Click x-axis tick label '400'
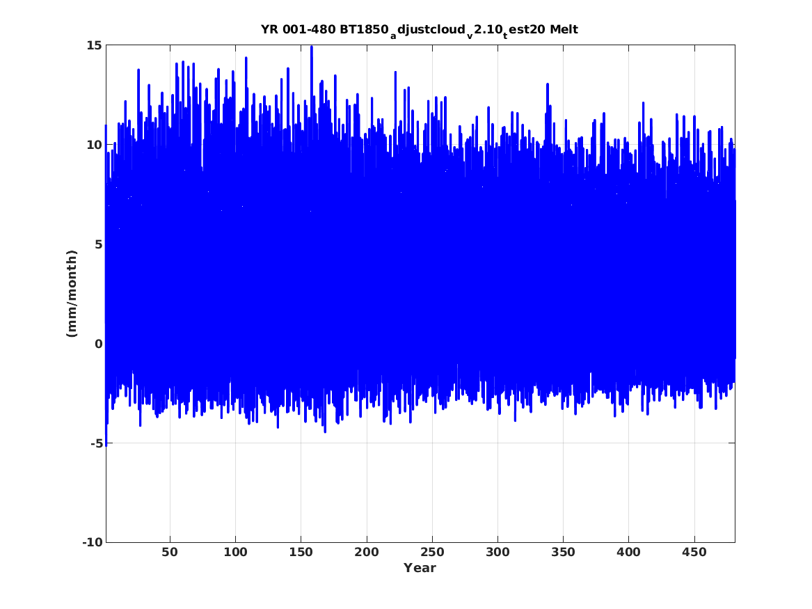Image resolution: width=812 pixels, height=609 pixels. (629, 552)
